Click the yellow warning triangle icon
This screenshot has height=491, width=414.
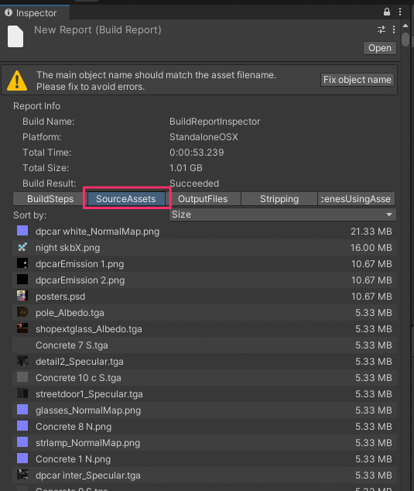[x=17, y=81]
